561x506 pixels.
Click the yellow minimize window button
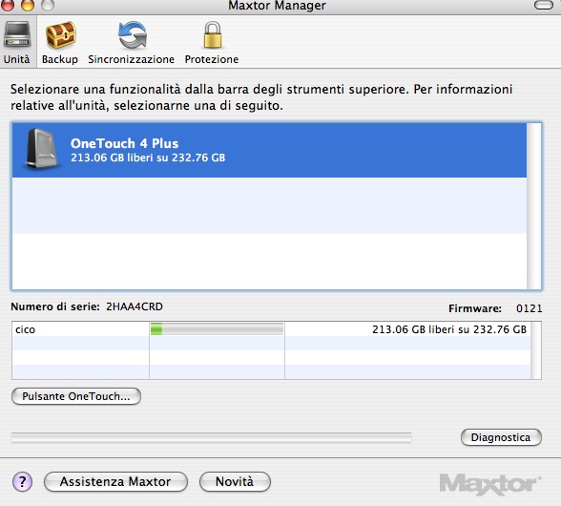(x=28, y=5)
